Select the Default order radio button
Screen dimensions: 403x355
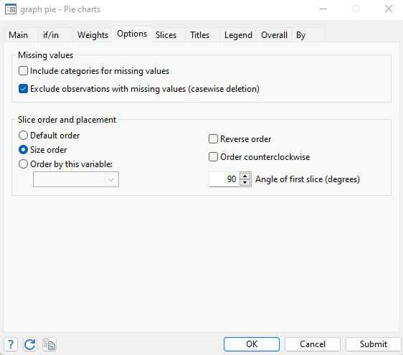click(x=23, y=136)
